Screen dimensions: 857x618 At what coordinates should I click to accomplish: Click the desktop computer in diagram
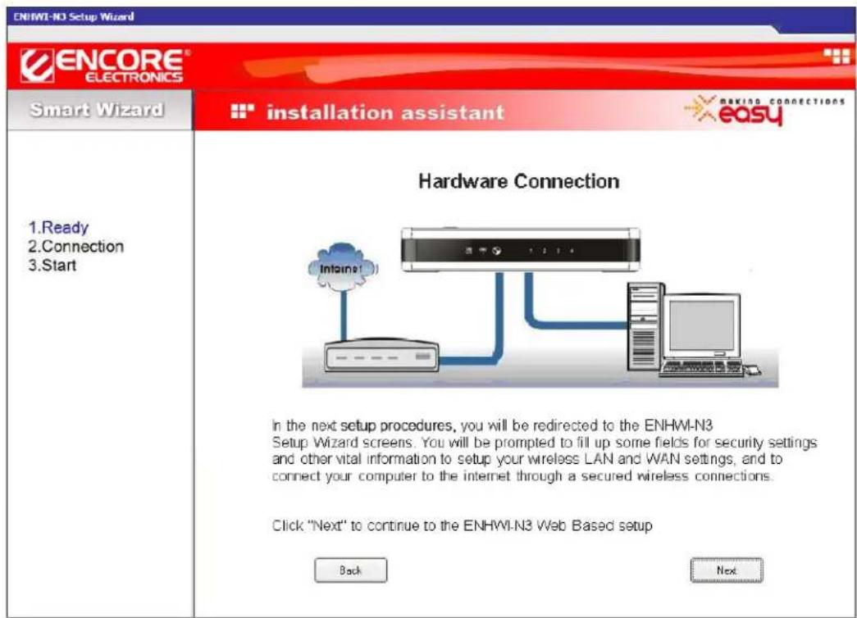(x=693, y=330)
